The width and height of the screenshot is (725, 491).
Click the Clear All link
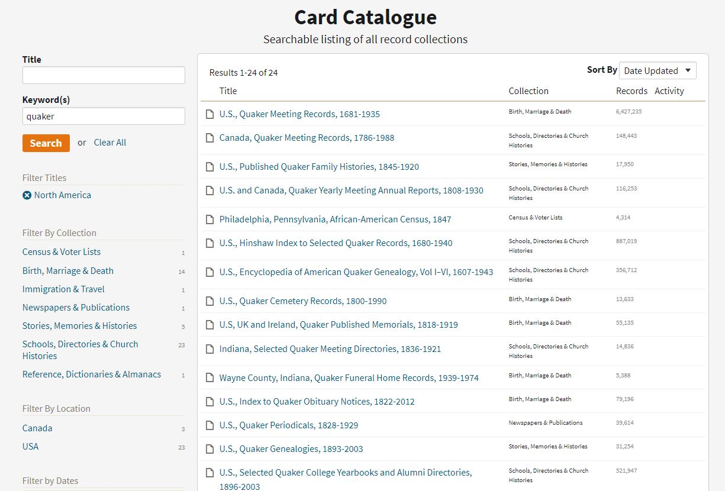(109, 143)
